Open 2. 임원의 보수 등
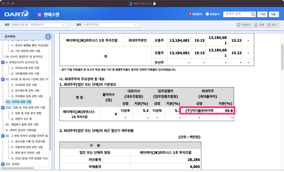This screenshot has height=172, width=284. click(22, 119)
